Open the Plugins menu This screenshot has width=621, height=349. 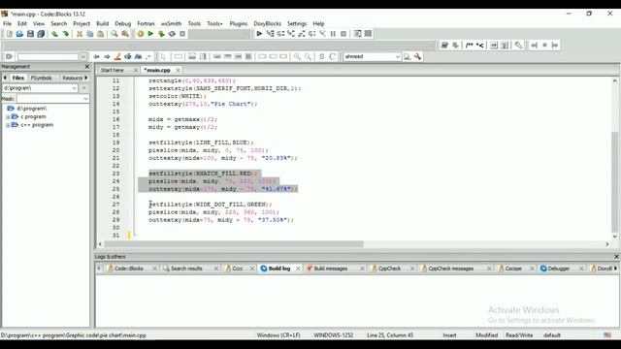[x=239, y=23]
